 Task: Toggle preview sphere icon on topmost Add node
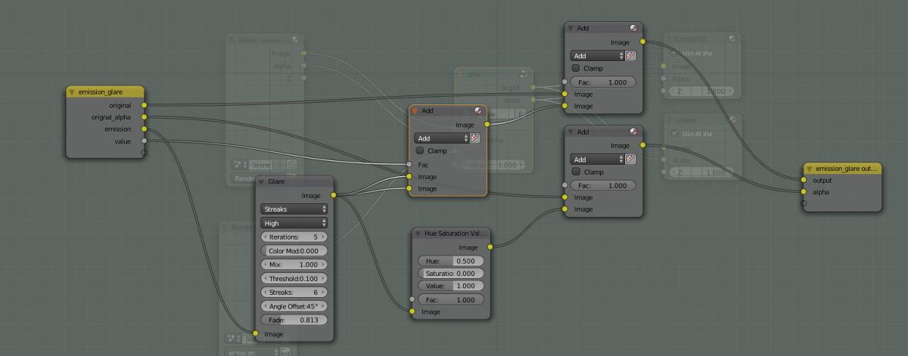pyautogui.click(x=633, y=28)
